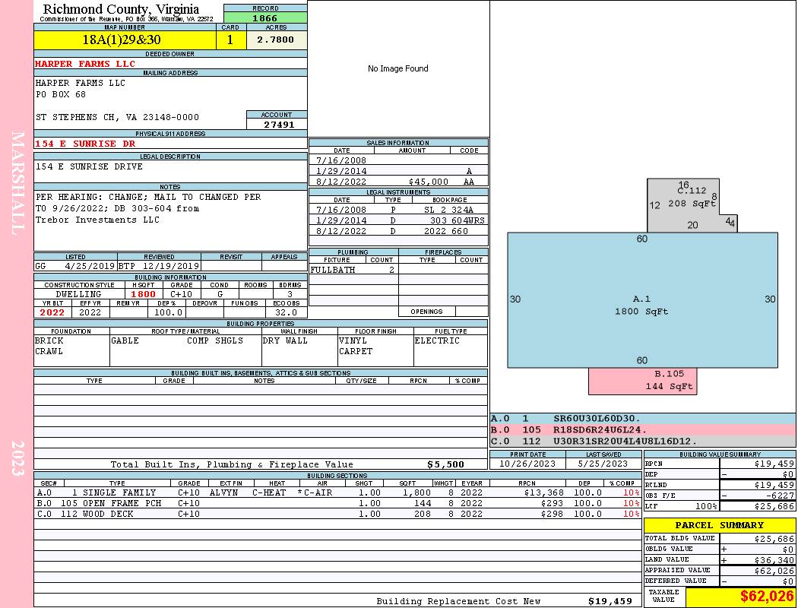Image resolution: width=798 pixels, height=608 pixels.
Task: Click roof type GABLE
Action: click(x=125, y=341)
